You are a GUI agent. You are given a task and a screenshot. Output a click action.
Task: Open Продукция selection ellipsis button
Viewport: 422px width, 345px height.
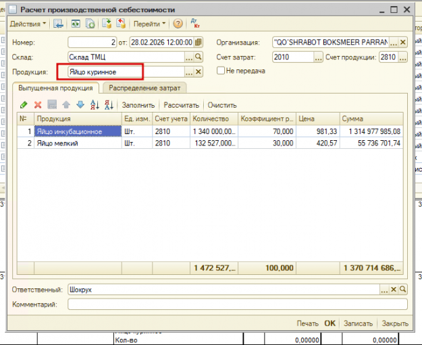click(189, 72)
